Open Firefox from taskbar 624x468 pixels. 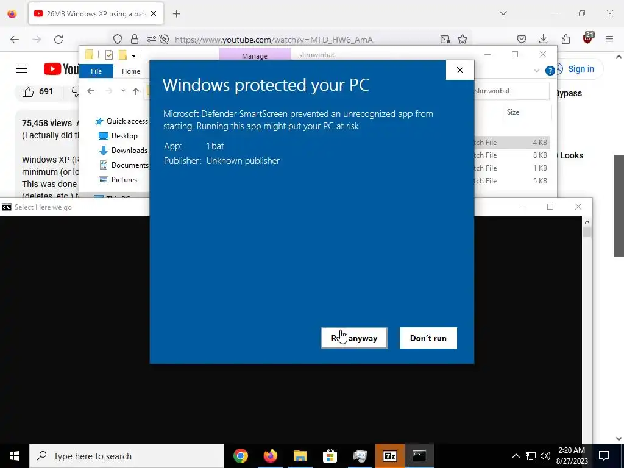271,456
